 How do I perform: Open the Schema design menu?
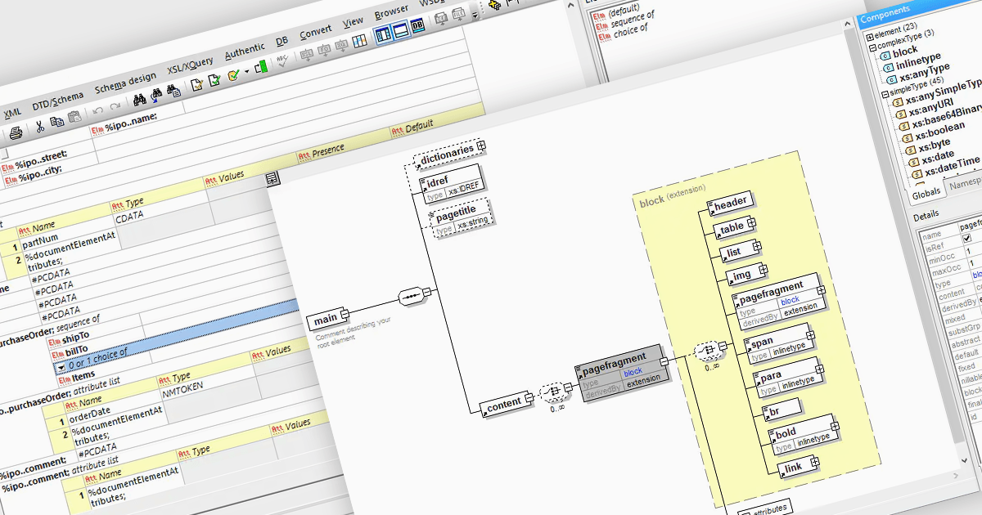[125, 83]
